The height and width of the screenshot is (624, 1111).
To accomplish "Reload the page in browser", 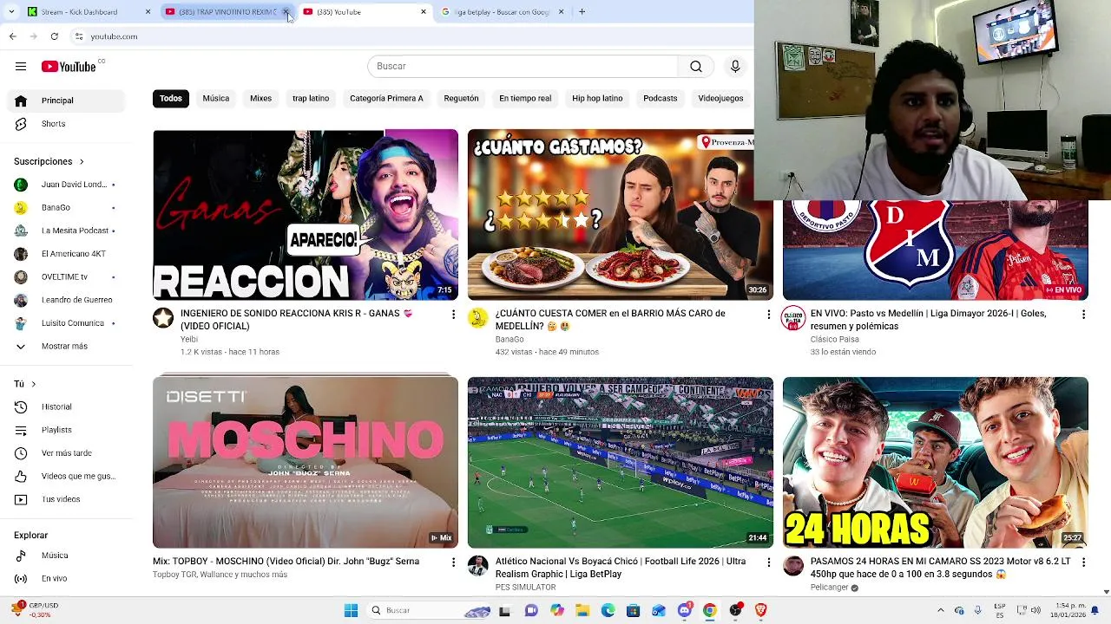I will pos(55,36).
